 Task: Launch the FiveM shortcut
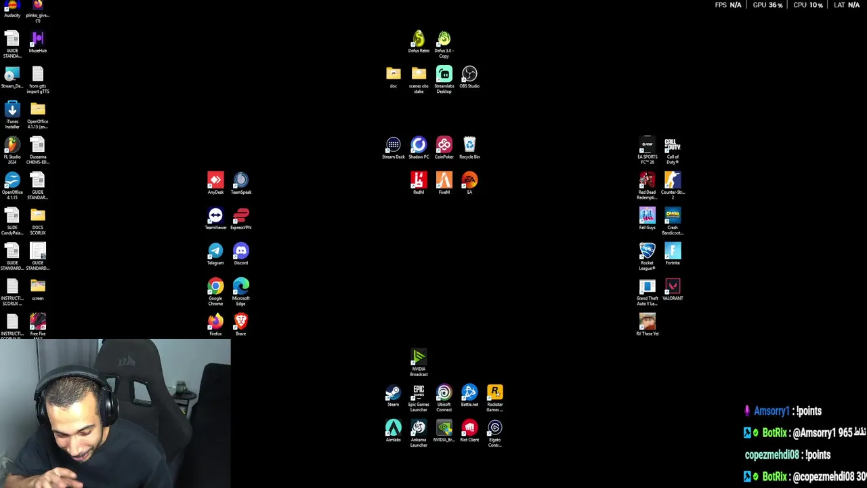click(444, 184)
